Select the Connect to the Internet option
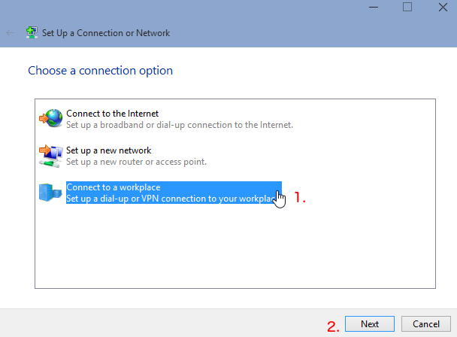Viewport: 457px width, 337px height. point(112,113)
